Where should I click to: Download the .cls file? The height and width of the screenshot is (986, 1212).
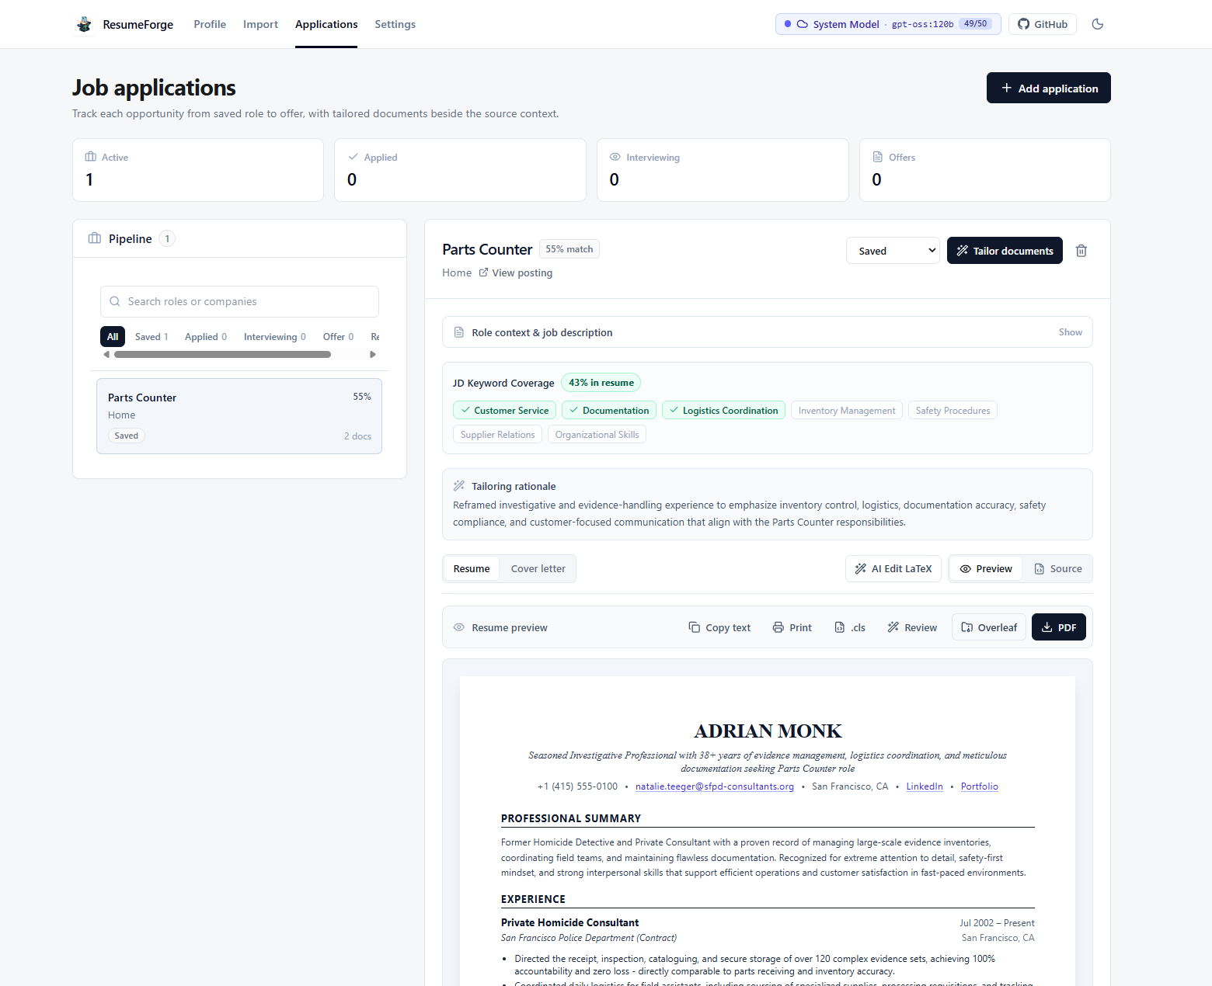[850, 627]
